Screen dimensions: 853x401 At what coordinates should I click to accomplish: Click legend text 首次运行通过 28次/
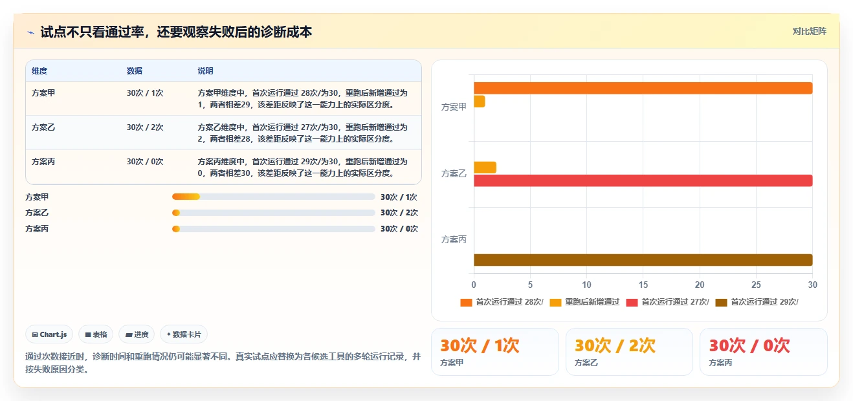pyautogui.click(x=509, y=302)
